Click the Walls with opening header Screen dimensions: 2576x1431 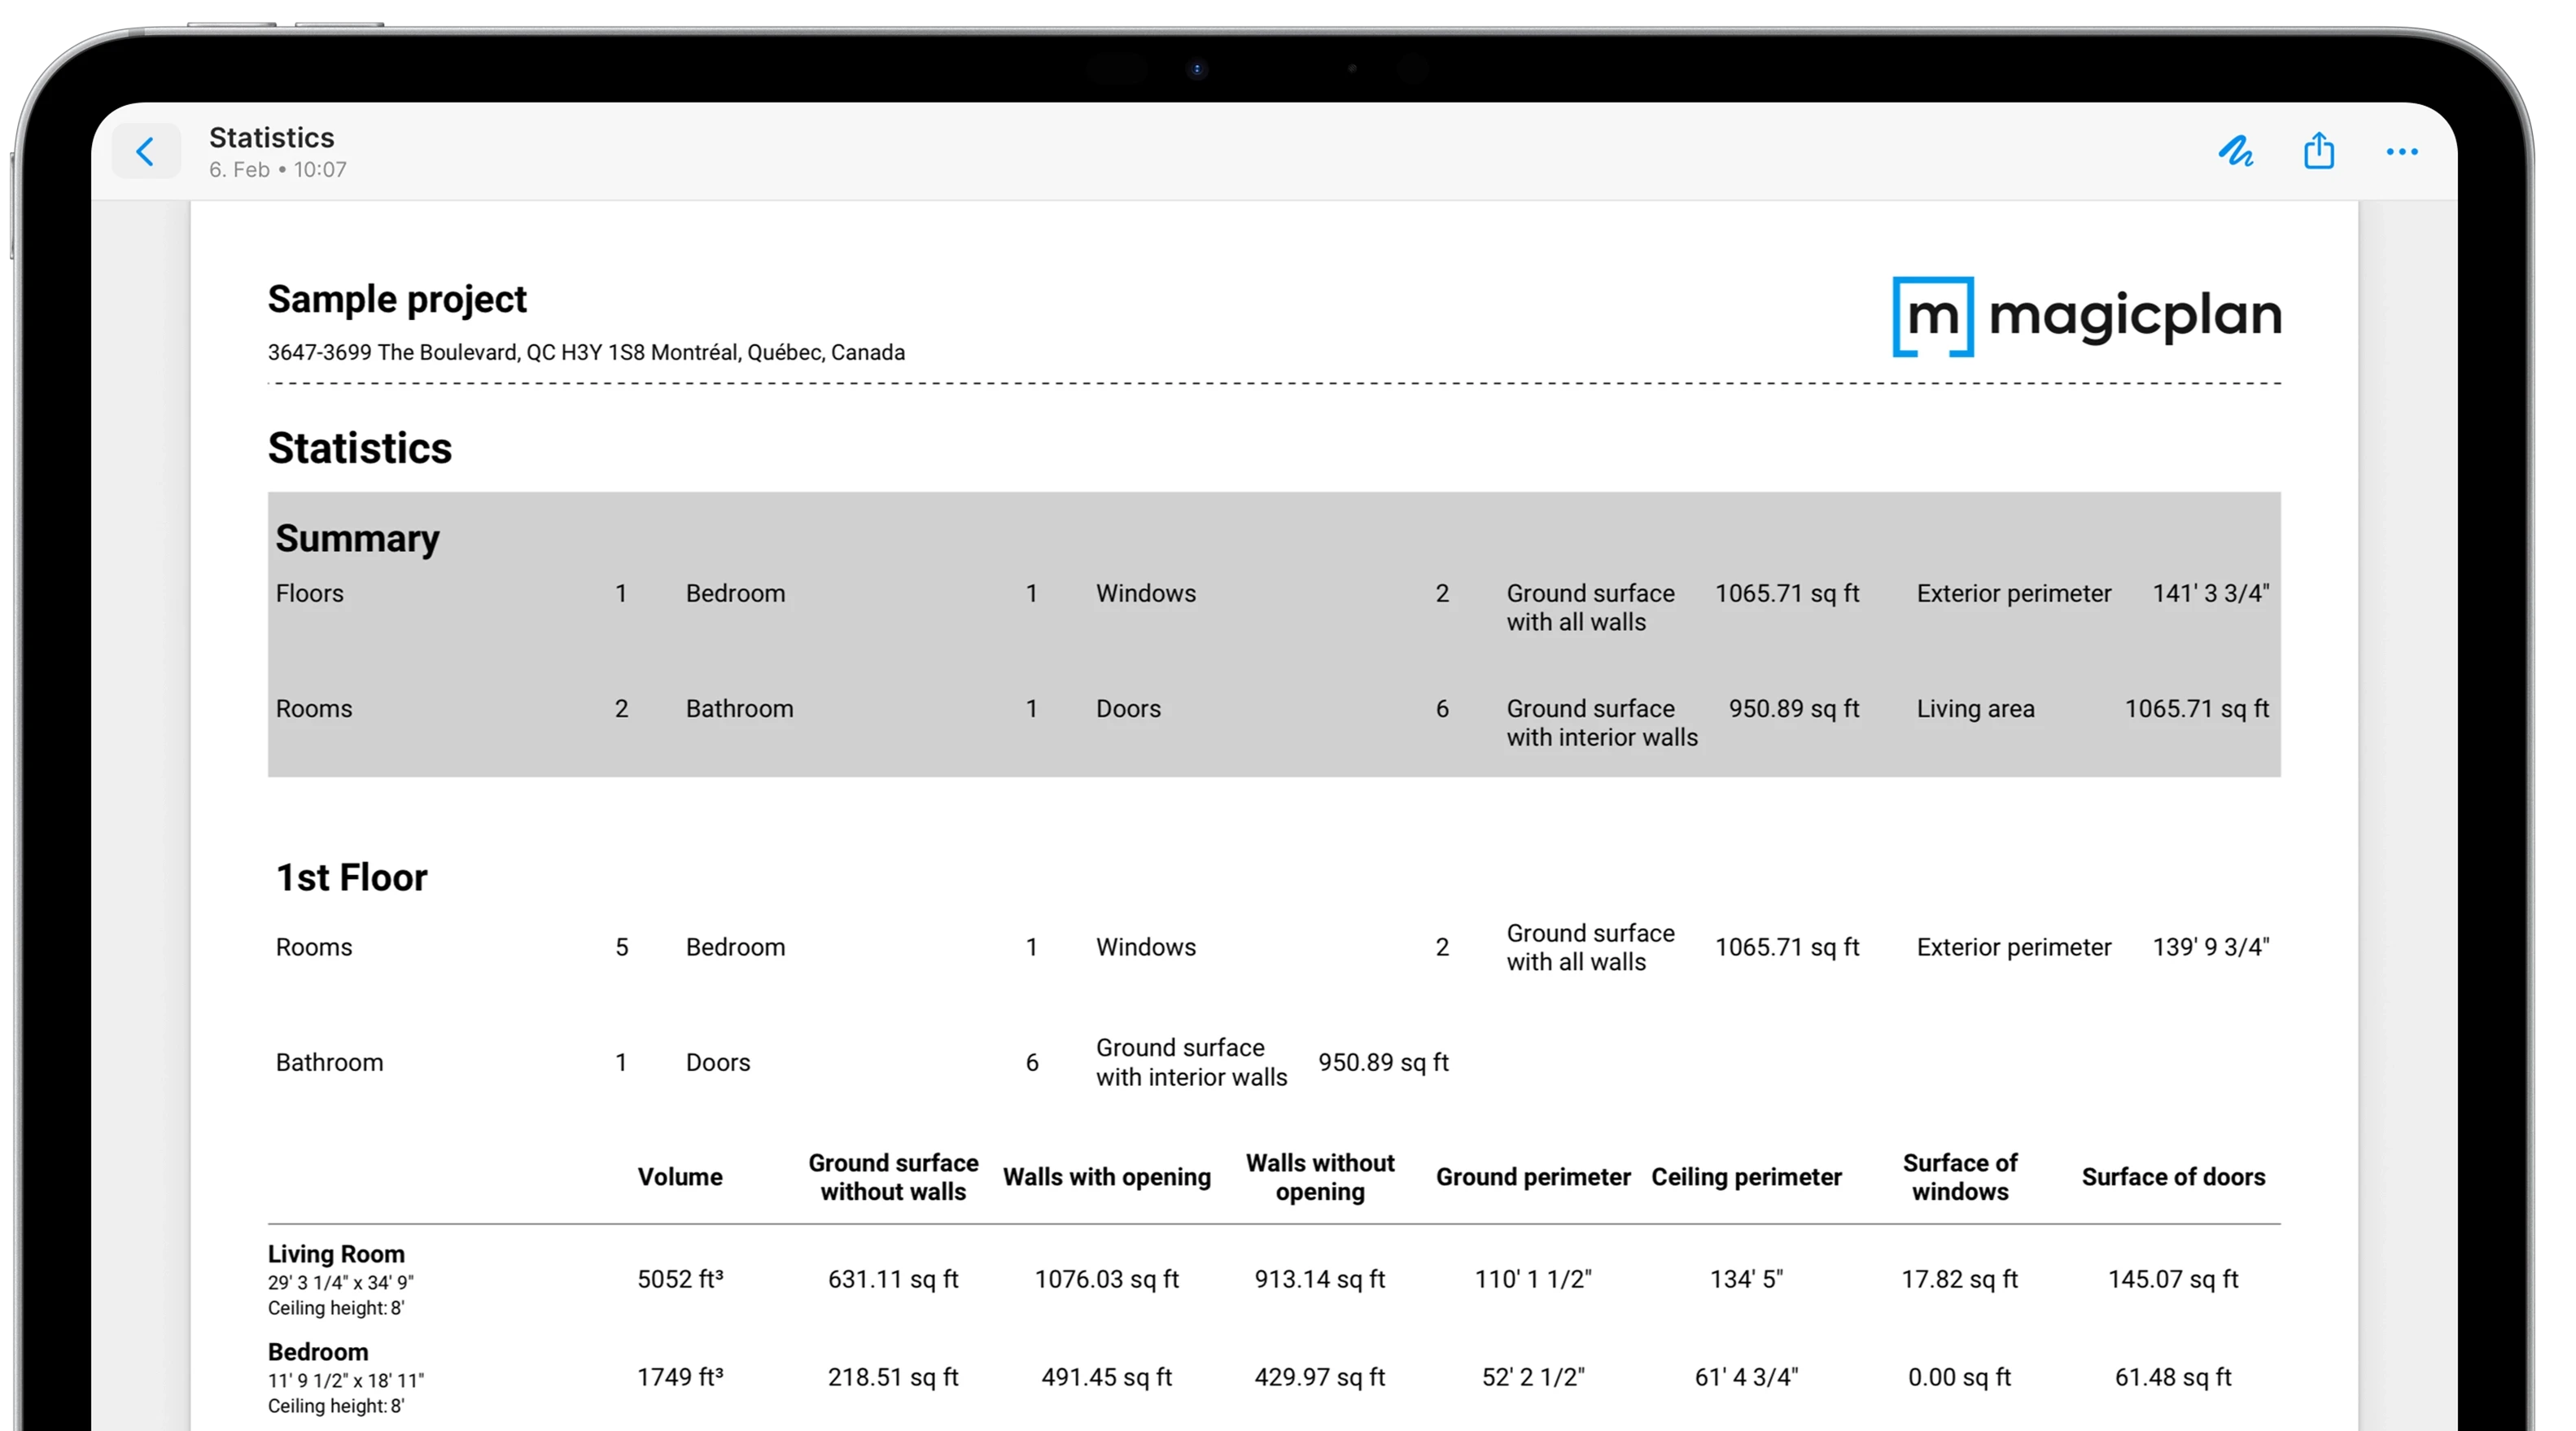pos(1106,1177)
